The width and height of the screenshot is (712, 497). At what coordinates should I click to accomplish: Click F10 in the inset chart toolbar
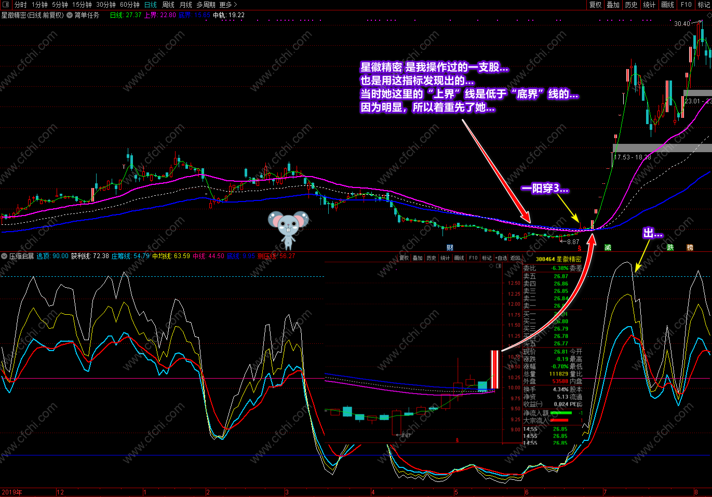(x=473, y=258)
